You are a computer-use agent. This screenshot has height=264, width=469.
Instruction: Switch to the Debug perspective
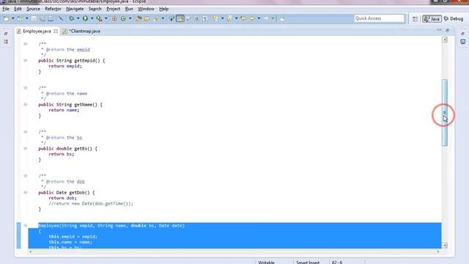(x=454, y=19)
